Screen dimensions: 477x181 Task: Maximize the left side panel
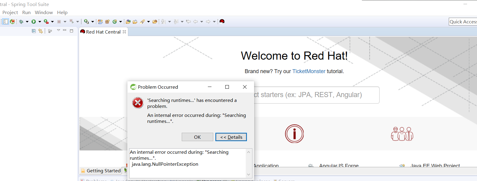[71, 31]
